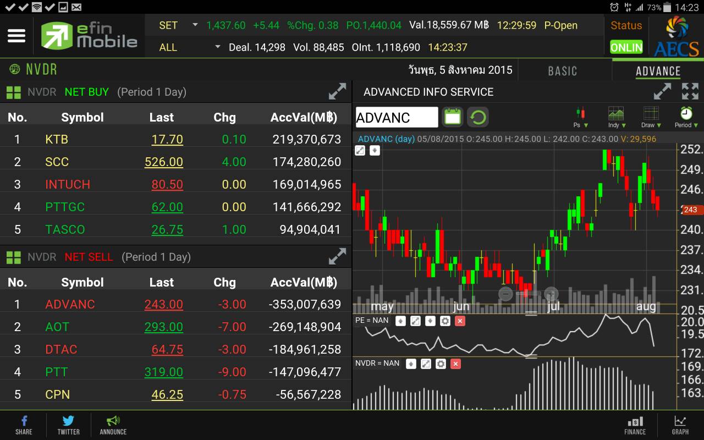The image size is (704, 440).
Task: Open NET SELL panel grid menu
Action: pos(14,257)
